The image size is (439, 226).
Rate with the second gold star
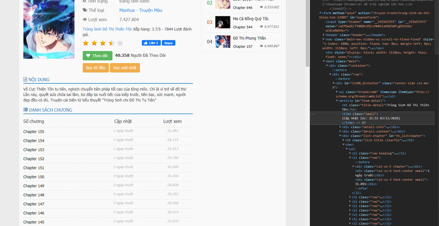click(94, 43)
